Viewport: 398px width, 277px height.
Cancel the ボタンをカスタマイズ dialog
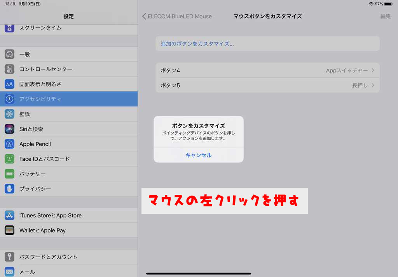[x=199, y=155]
